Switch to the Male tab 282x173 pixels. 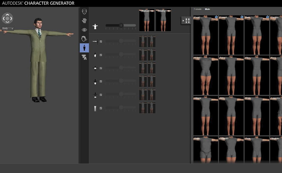coord(208,9)
